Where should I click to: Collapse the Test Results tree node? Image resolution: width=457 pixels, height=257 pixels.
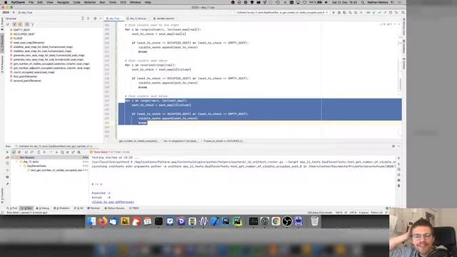point(13,157)
